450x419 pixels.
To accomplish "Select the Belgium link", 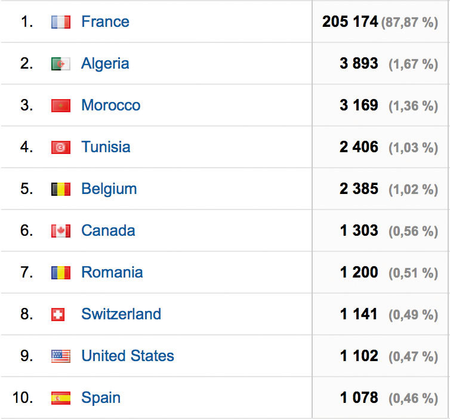I will click(x=109, y=189).
